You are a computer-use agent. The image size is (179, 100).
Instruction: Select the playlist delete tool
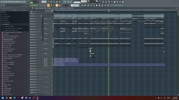pos(39,8)
